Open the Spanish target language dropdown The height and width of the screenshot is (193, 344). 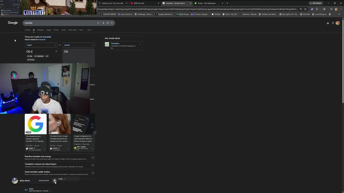click(x=79, y=45)
